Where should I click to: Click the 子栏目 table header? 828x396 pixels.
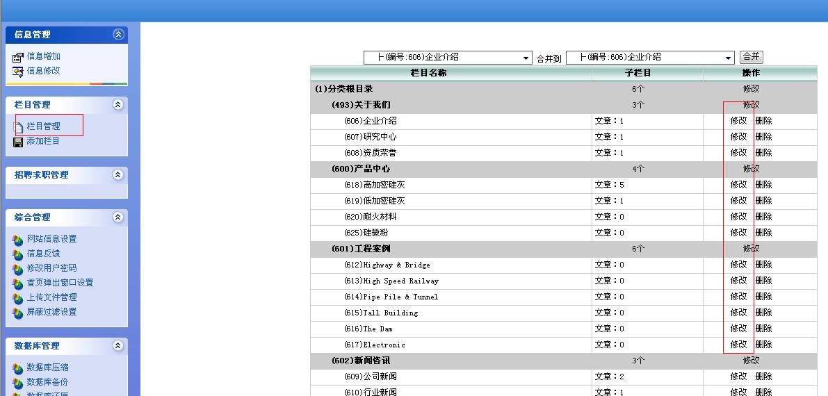point(638,73)
